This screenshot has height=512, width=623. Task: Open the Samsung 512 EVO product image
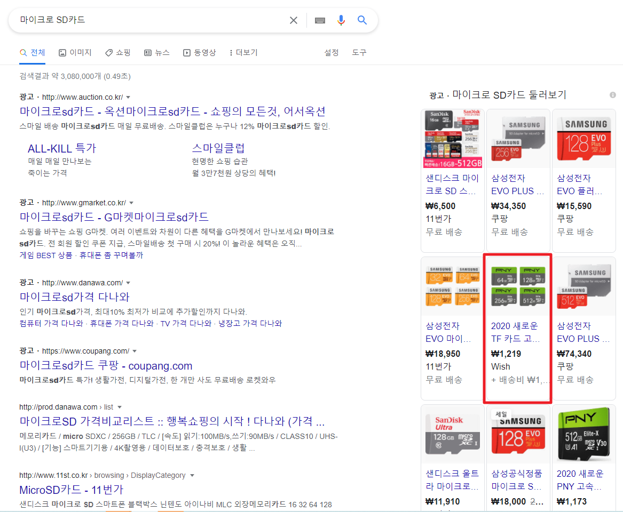583,286
